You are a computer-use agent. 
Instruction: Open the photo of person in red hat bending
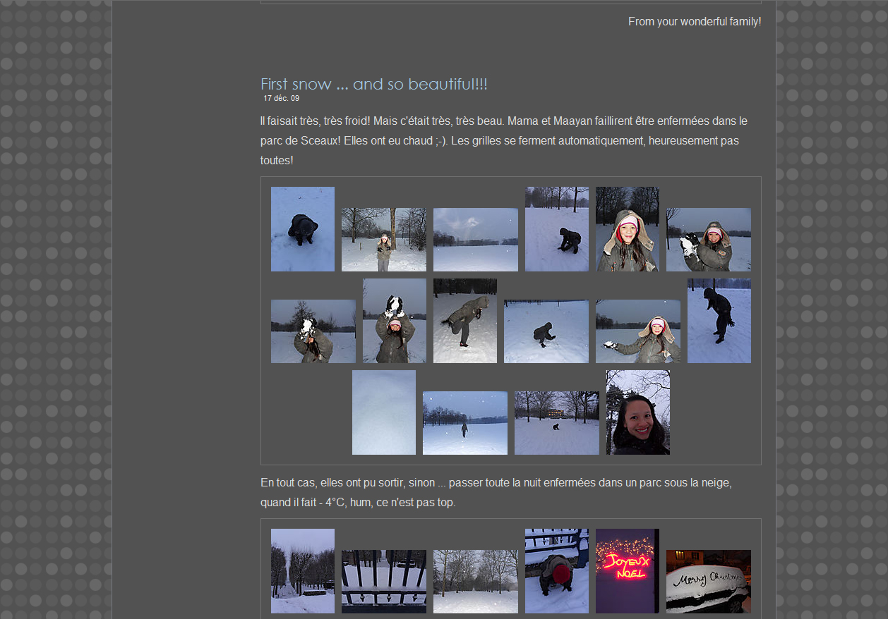556,570
